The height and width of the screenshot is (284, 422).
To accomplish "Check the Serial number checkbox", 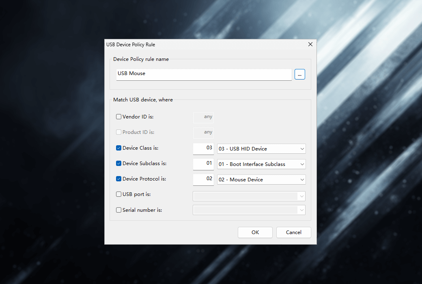I will coord(119,210).
